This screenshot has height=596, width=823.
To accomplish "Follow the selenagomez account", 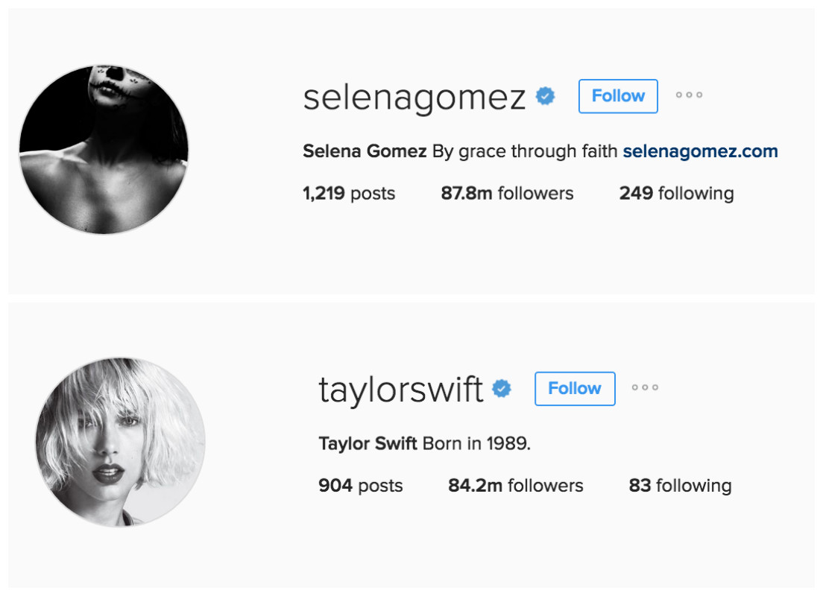I will 618,96.
